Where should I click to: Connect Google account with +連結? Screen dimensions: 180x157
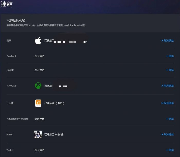coord(170,70)
